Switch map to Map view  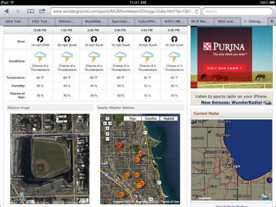point(132,118)
